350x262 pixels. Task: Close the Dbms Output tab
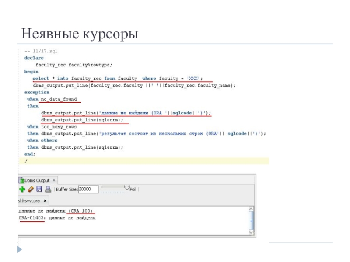pyautogui.click(x=54, y=180)
